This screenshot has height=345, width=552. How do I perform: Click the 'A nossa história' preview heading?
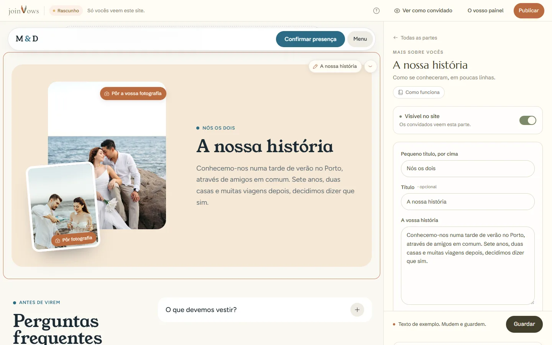pos(265,146)
